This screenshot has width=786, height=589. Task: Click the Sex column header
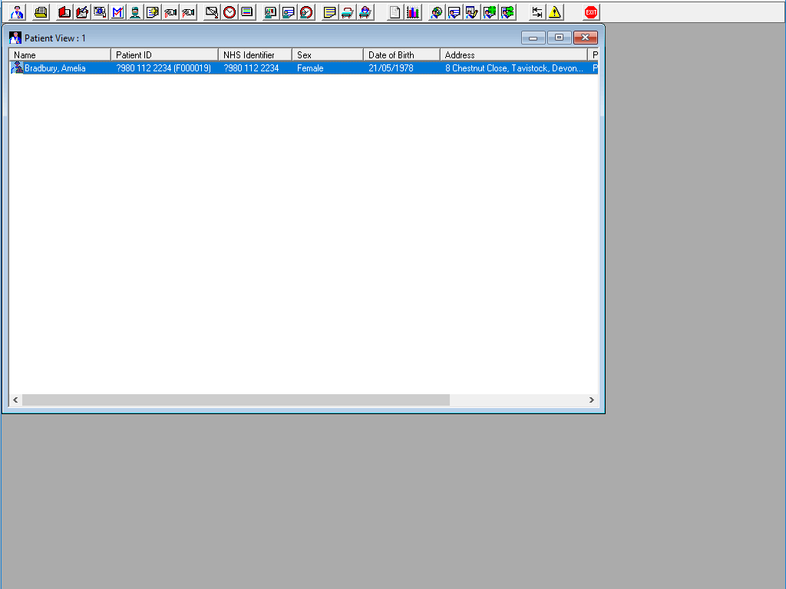click(328, 54)
